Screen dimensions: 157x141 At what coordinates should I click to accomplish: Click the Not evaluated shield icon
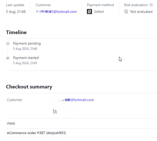[x=126, y=12]
